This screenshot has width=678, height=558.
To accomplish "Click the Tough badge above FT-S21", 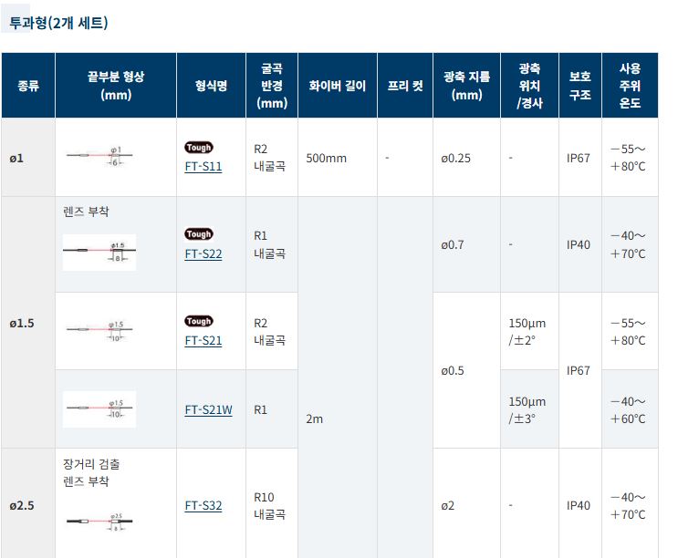I will tap(199, 321).
